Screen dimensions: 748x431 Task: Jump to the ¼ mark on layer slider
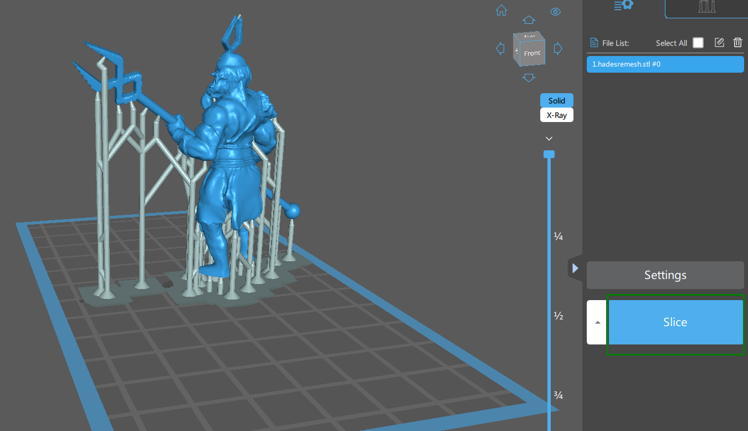coord(559,237)
